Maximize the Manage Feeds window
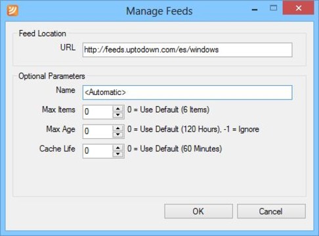The width and height of the screenshot is (319, 236). click(x=273, y=9)
